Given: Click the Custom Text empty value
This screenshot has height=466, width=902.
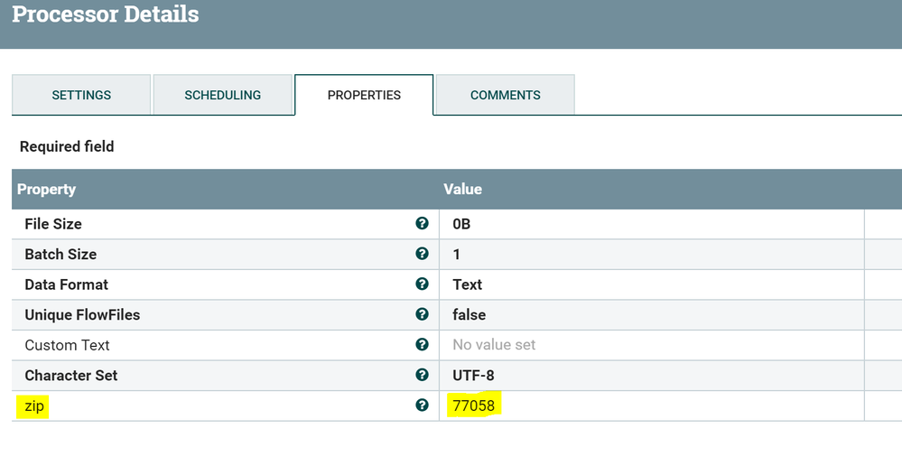Looking at the screenshot, I should point(494,345).
